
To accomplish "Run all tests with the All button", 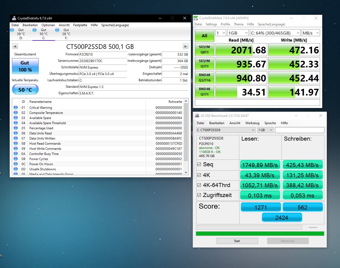I will click(x=204, y=36).
